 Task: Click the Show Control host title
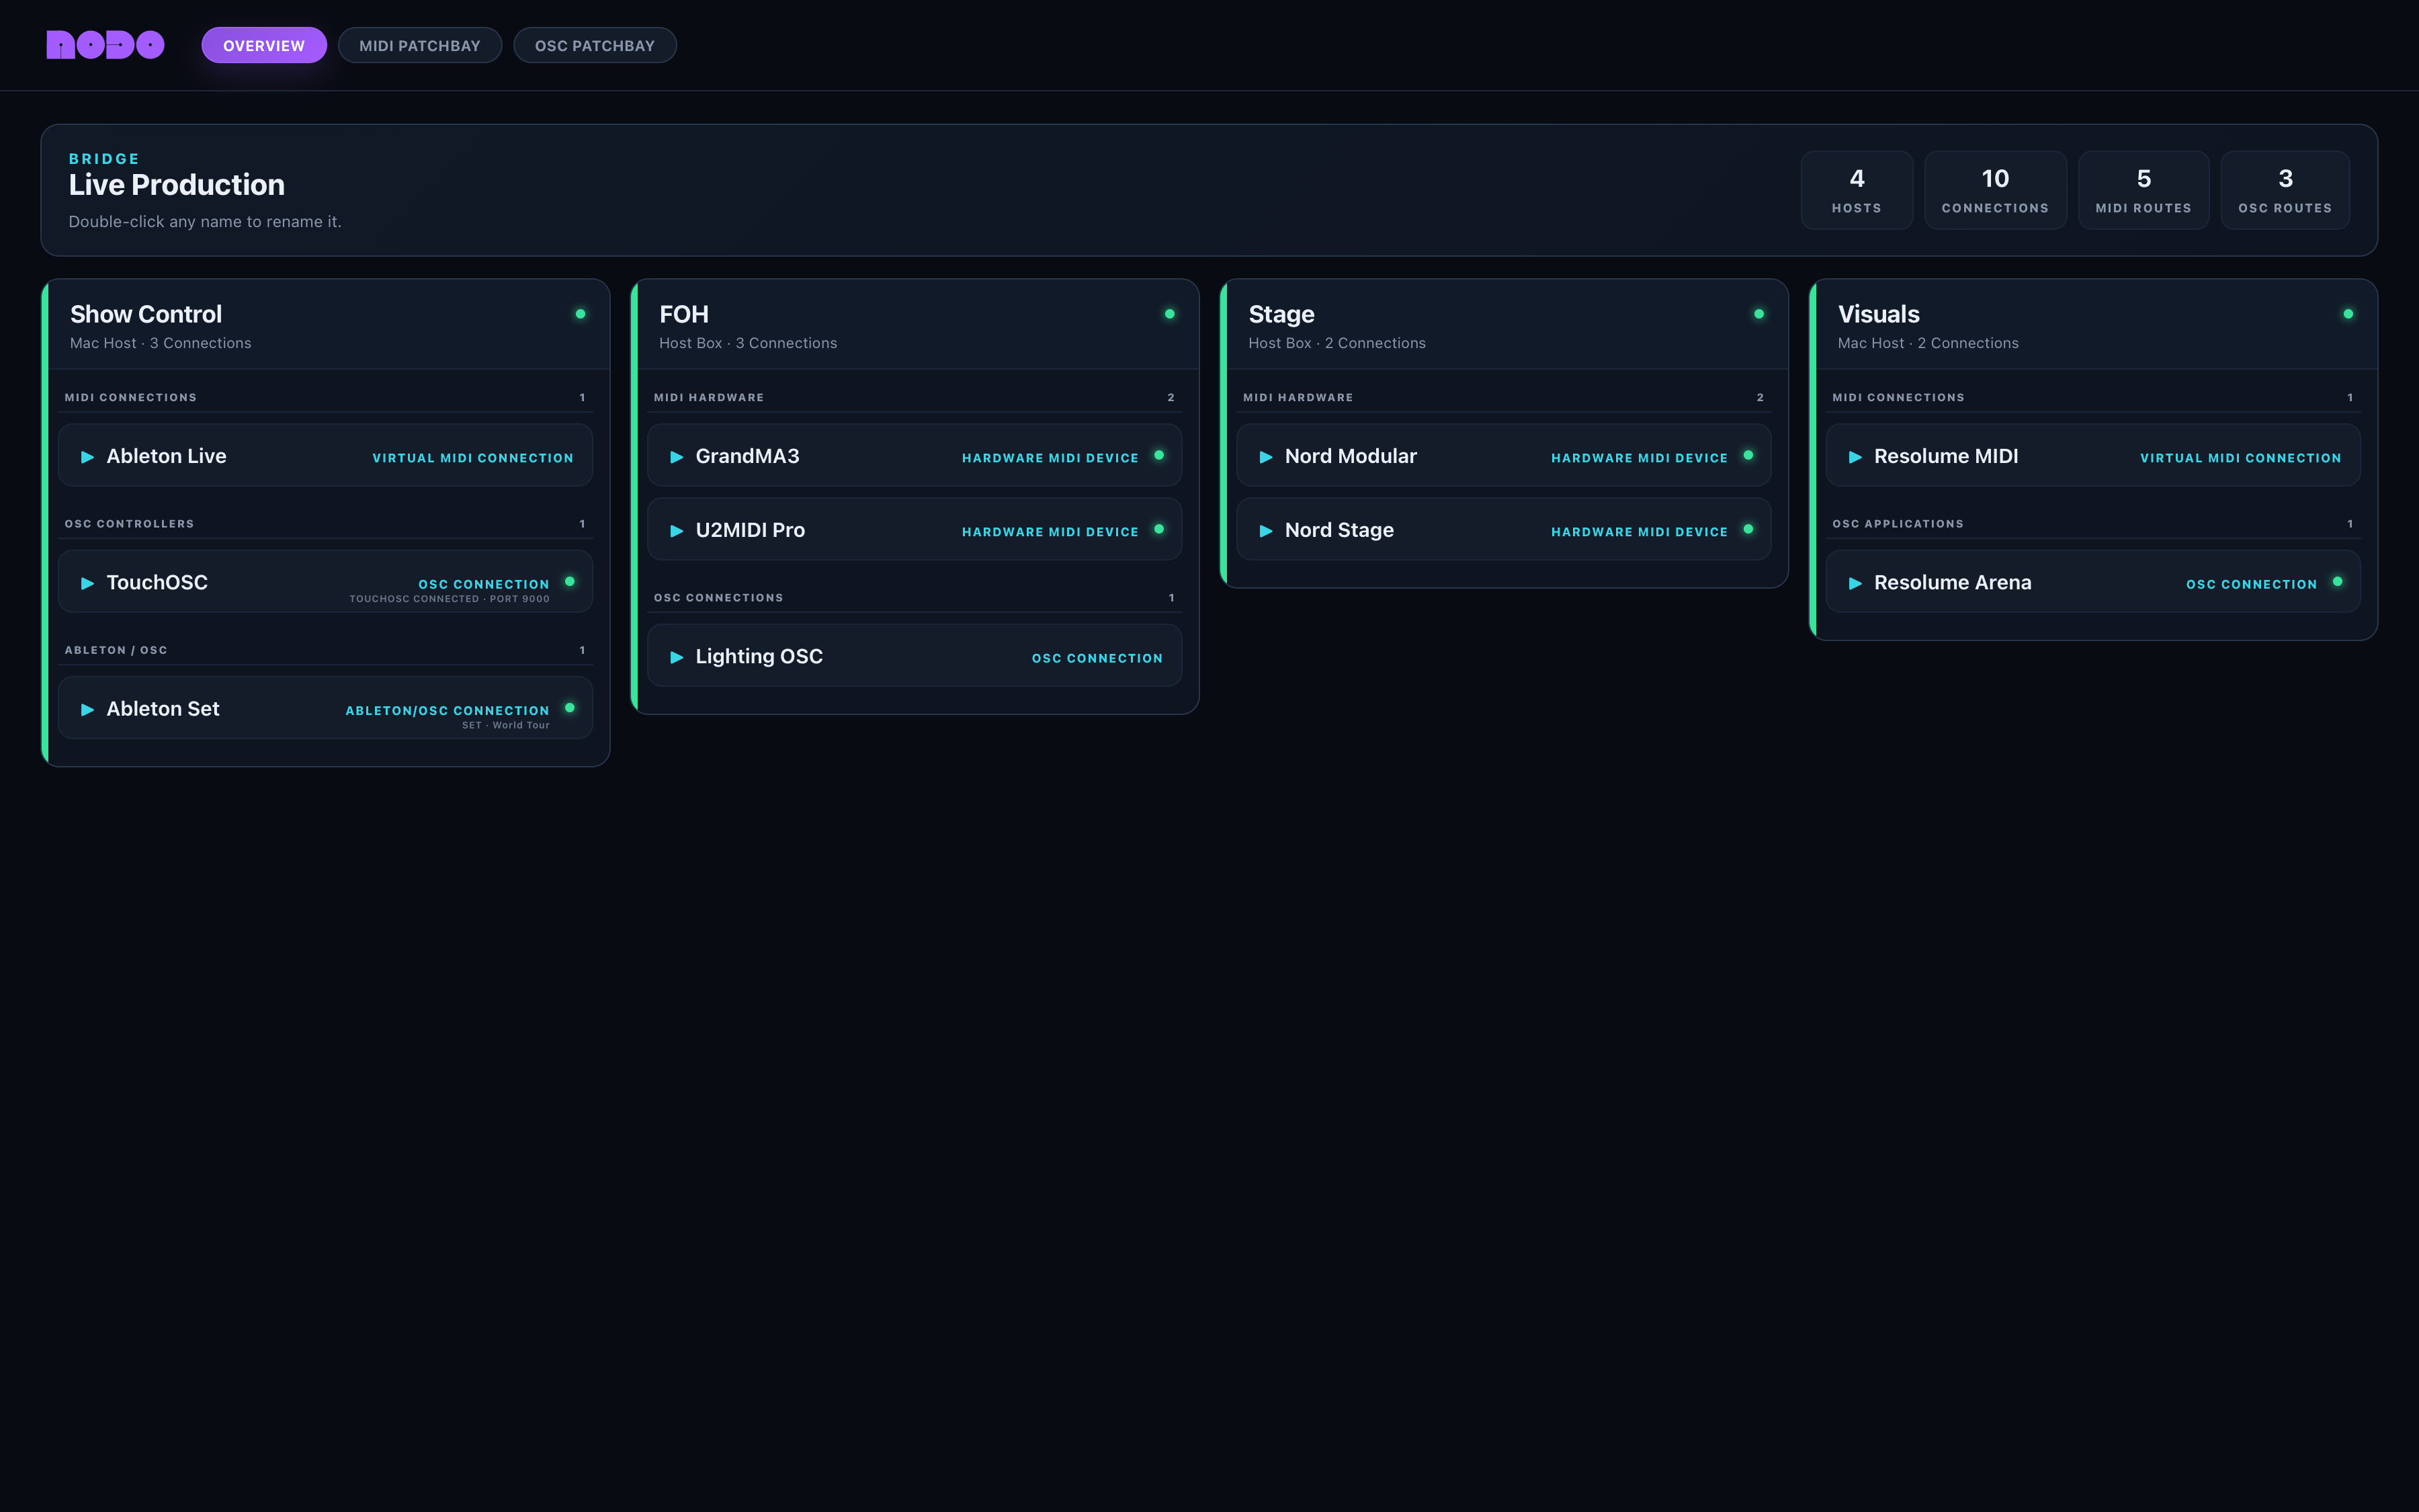(146, 314)
